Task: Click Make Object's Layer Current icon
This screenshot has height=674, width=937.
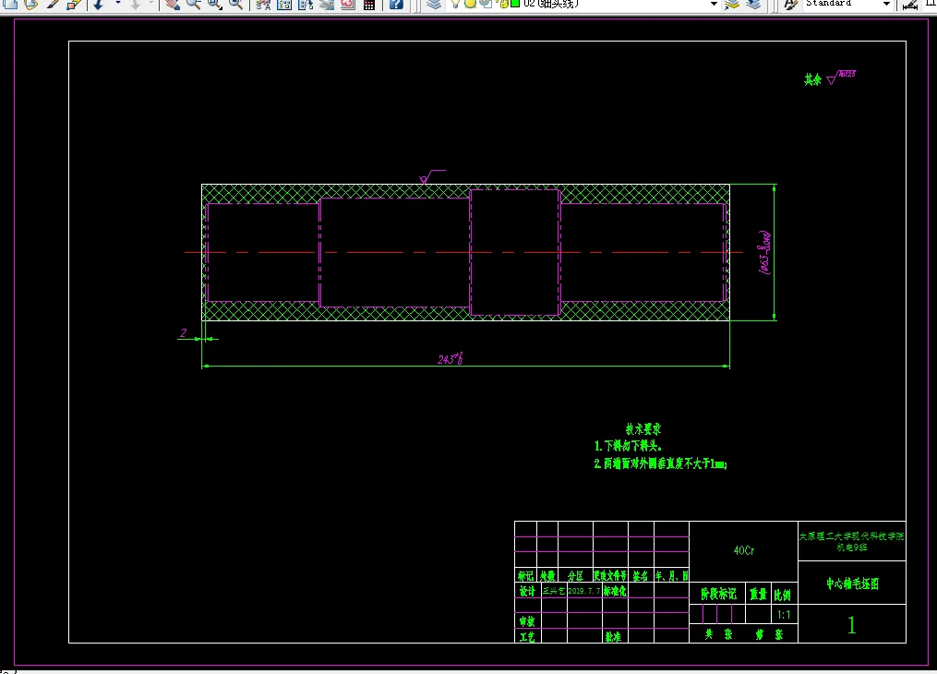Action: pyautogui.click(x=731, y=5)
